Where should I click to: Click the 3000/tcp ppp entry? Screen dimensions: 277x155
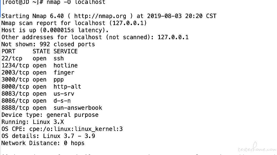32,80
